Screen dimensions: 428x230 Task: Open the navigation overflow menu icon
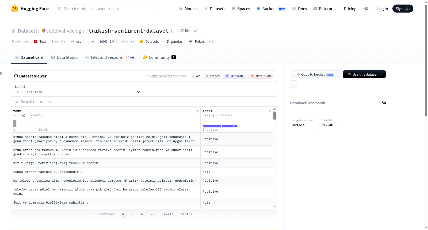365,9
